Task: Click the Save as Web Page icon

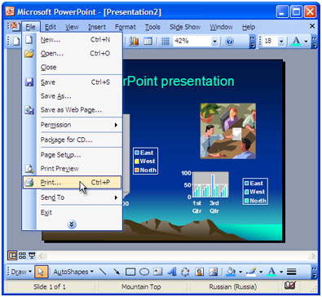Action: [x=29, y=110]
